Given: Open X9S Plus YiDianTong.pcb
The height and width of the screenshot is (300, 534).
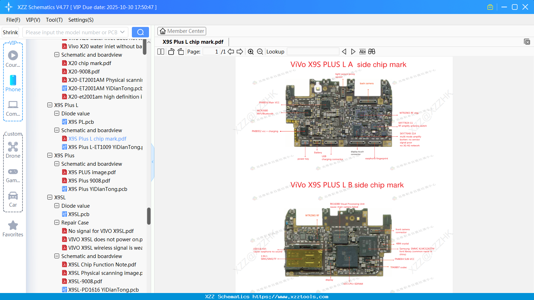Looking at the screenshot, I should [x=98, y=189].
